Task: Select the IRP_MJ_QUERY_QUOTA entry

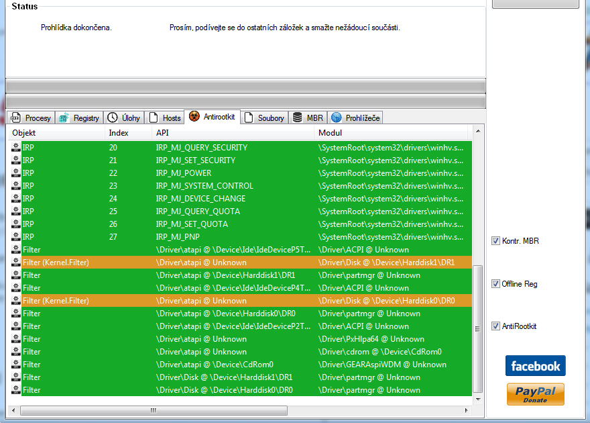Action: pyautogui.click(x=198, y=211)
